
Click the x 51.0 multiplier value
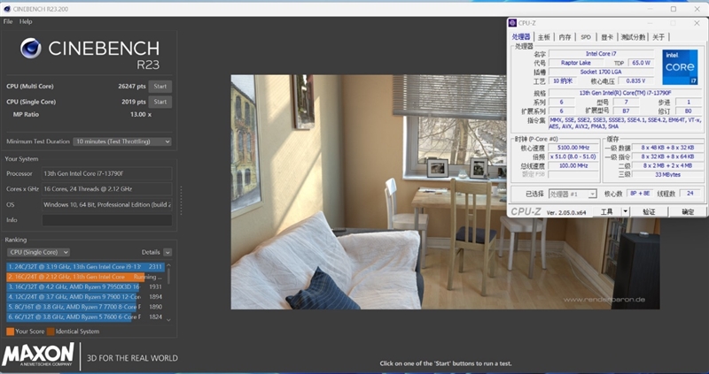pos(573,156)
